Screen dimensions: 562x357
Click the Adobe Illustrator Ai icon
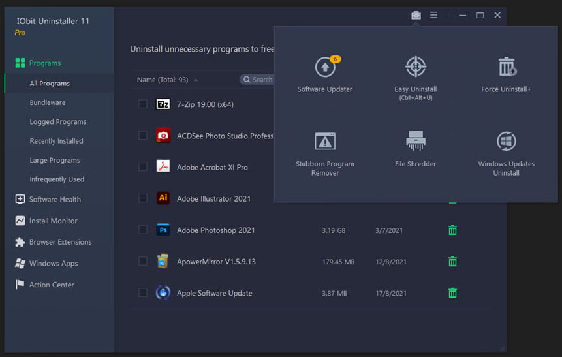click(x=163, y=198)
